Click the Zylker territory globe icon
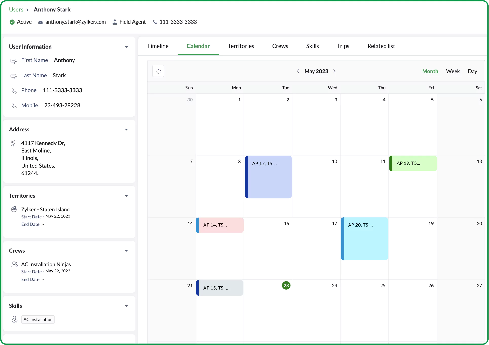The image size is (489, 345). click(x=14, y=209)
